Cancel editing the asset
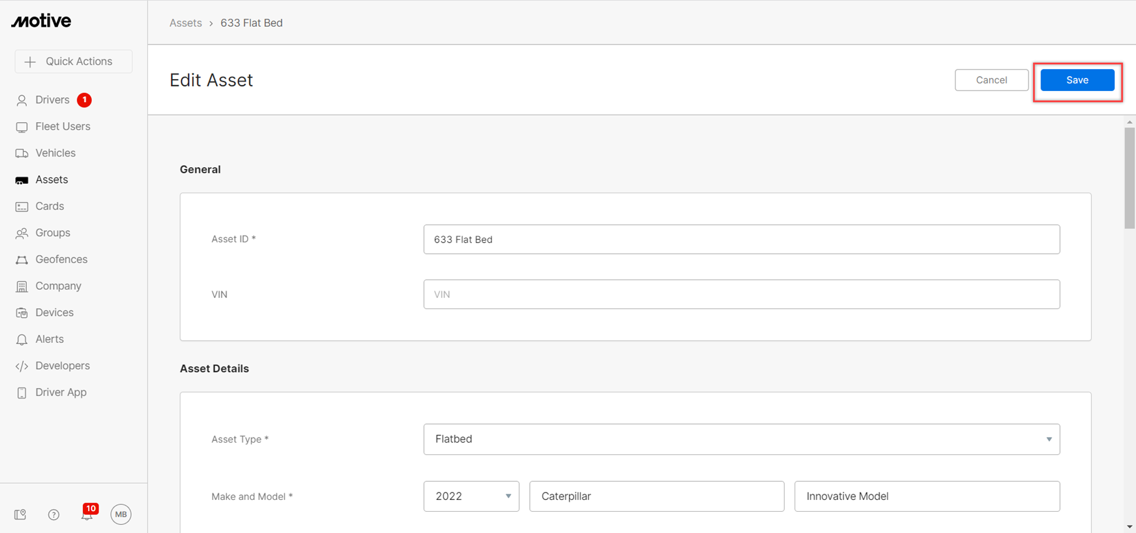This screenshot has width=1136, height=533. tap(991, 80)
